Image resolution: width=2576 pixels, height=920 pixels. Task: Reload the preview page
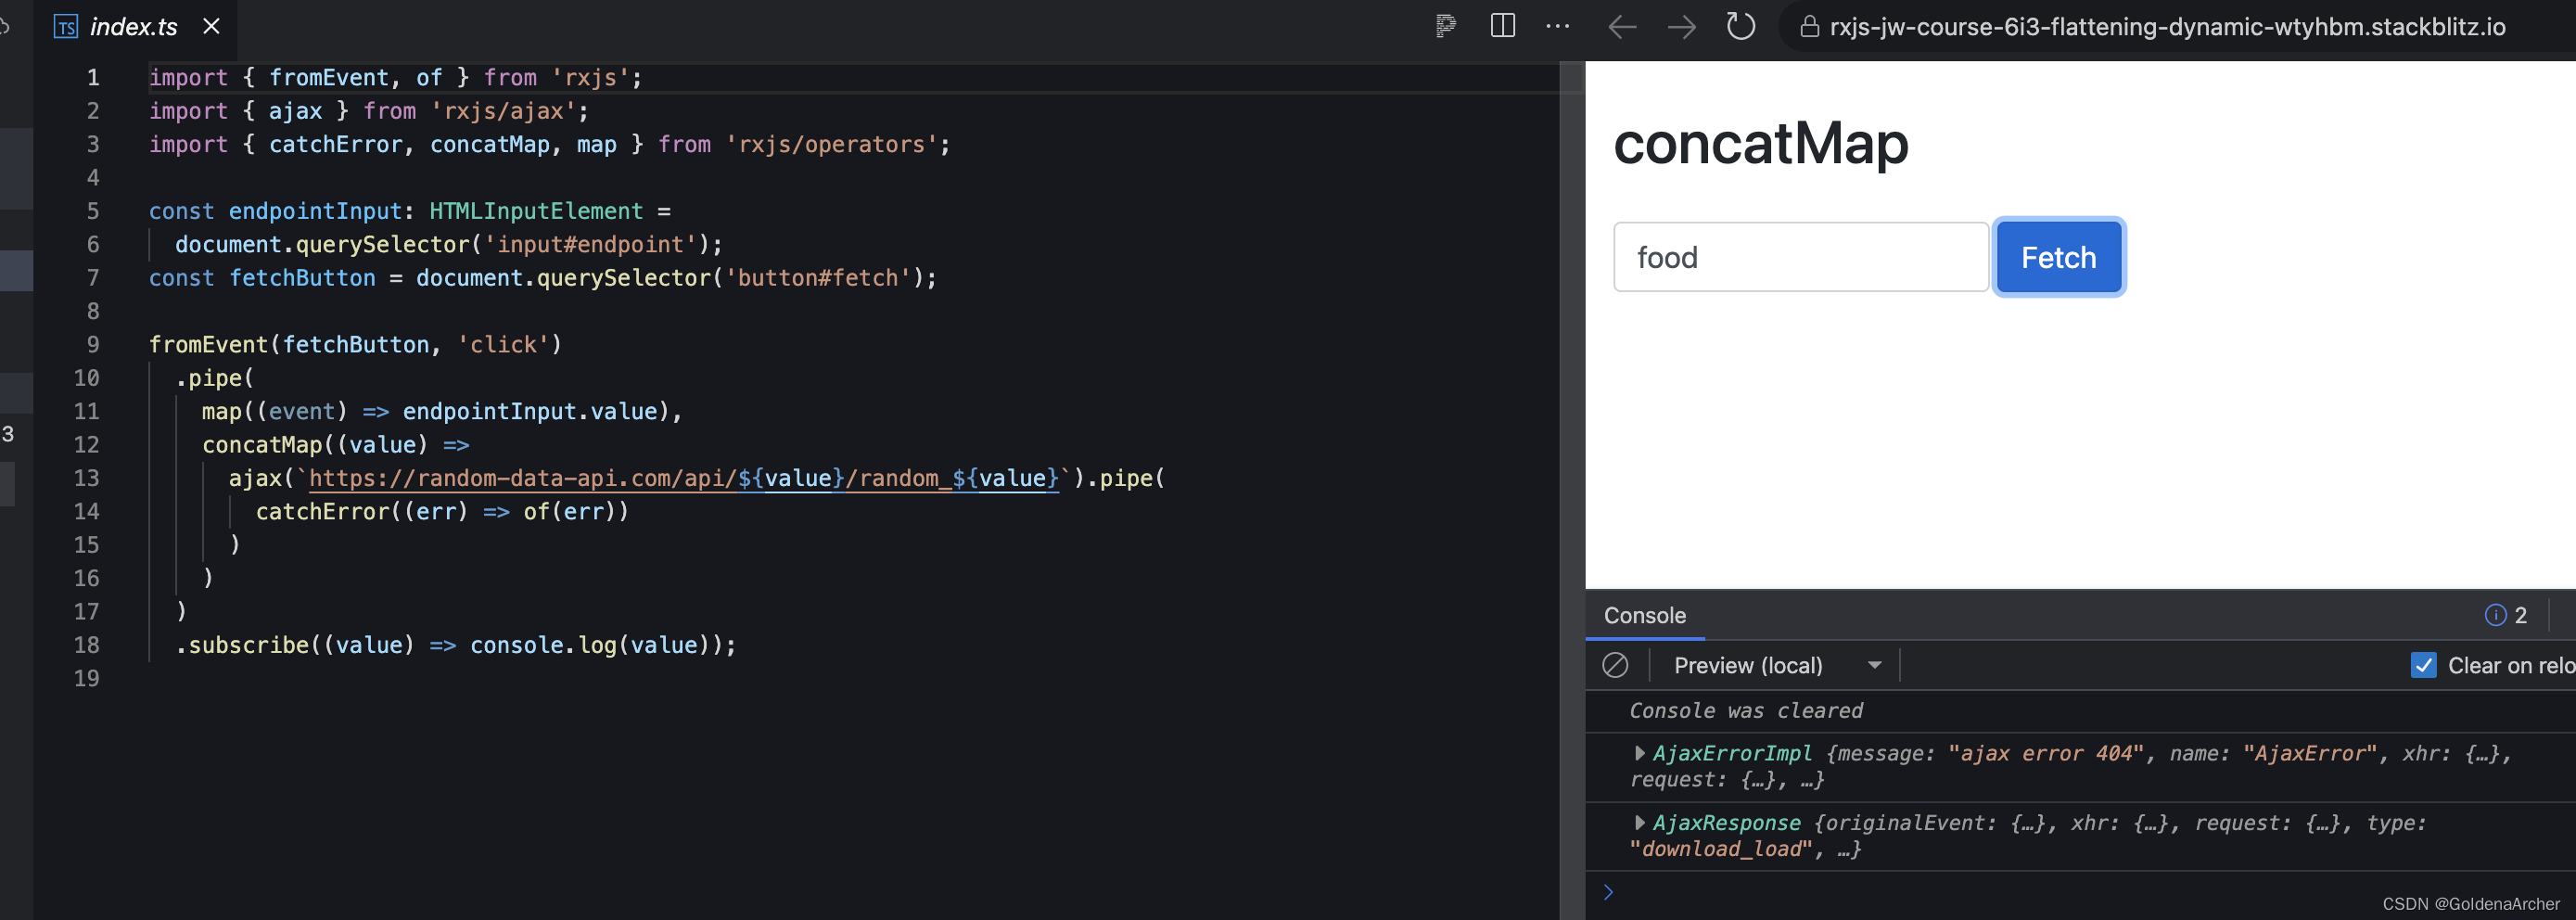(1740, 26)
